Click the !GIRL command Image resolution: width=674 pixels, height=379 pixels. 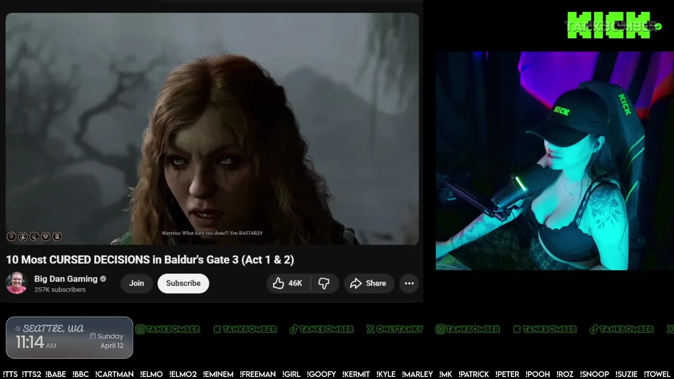[291, 374]
